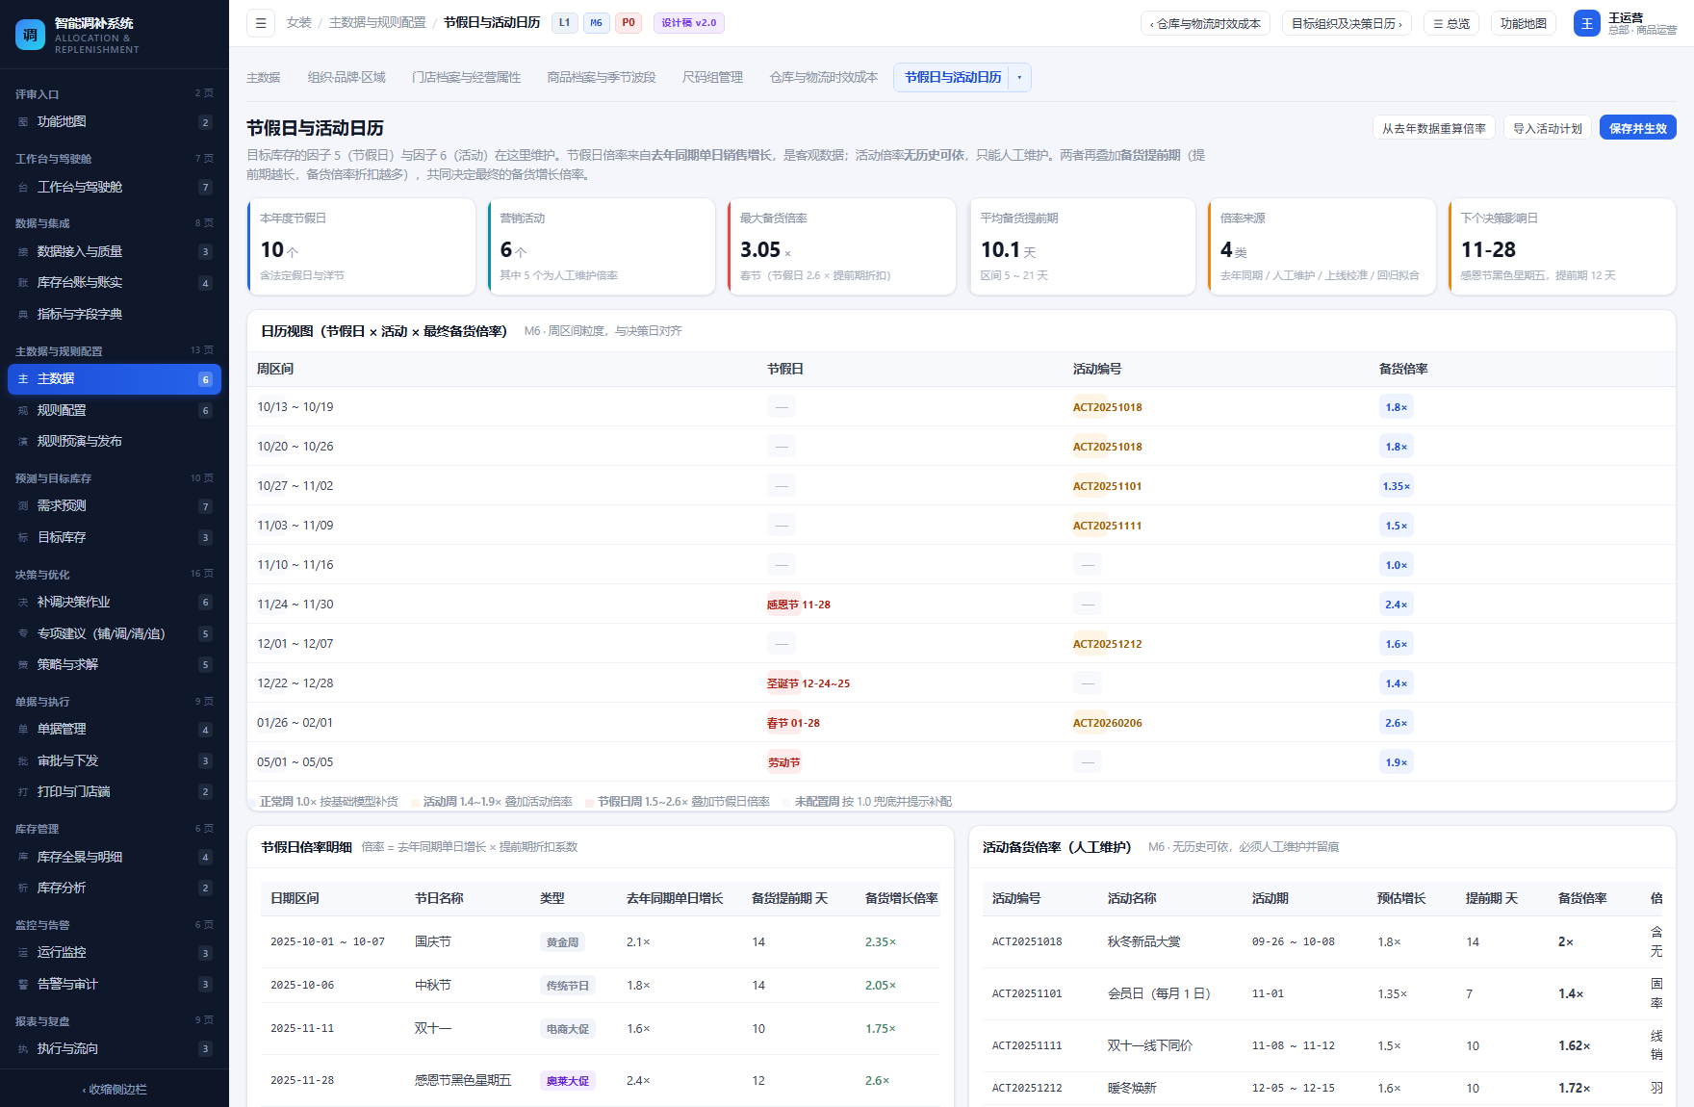Click the user avatar icon 王
This screenshot has height=1107, width=1694.
point(1586,23)
